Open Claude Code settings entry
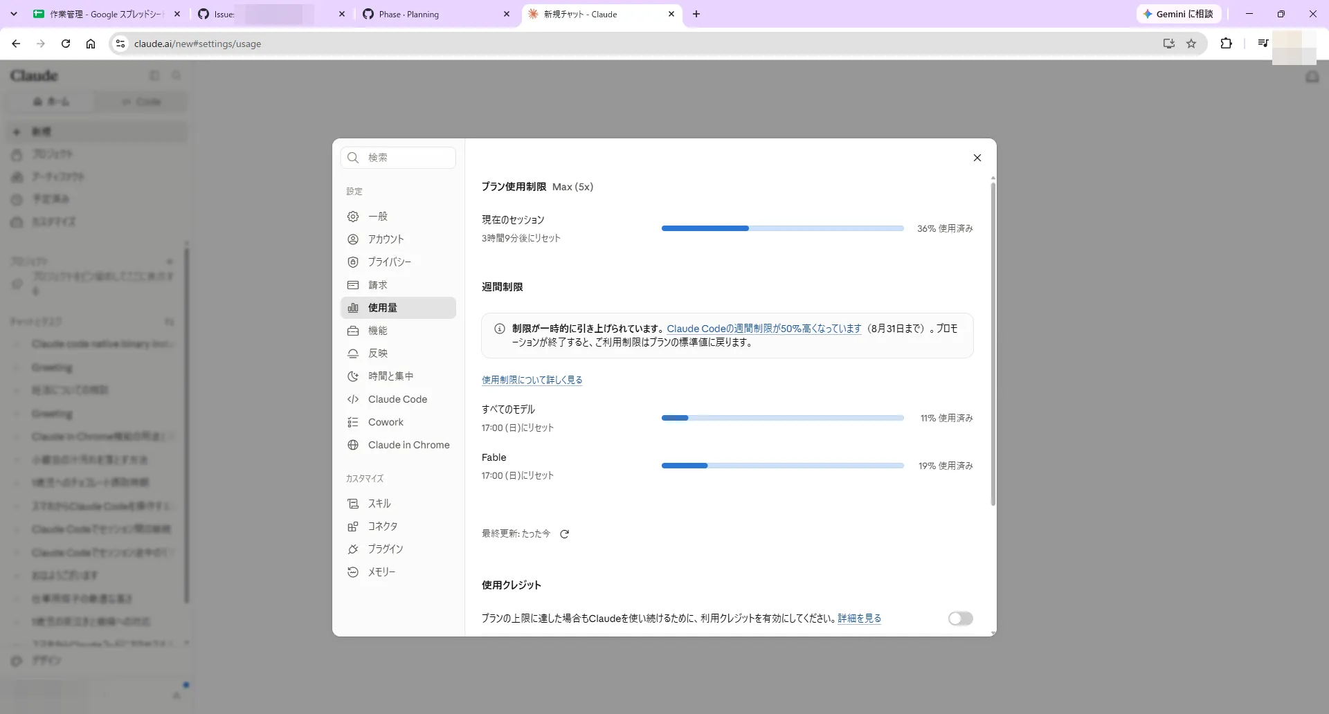Screen dimensions: 1329x714 398,399
